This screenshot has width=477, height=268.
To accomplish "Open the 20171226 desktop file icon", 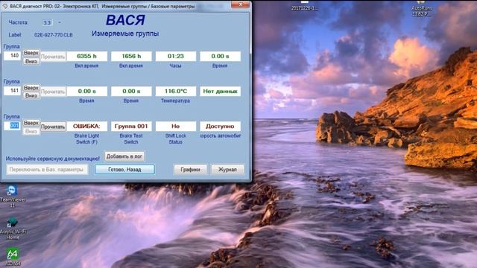I will tap(304, 6).
